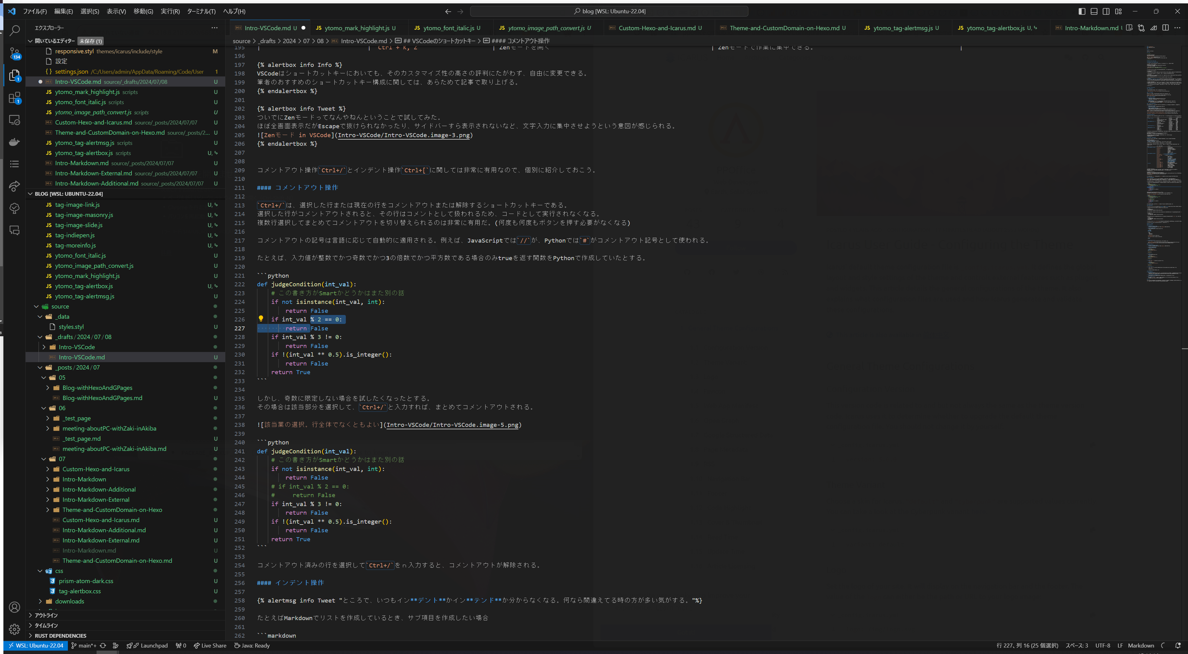Click the blog command center search box
This screenshot has width=1188, height=654.
click(609, 11)
